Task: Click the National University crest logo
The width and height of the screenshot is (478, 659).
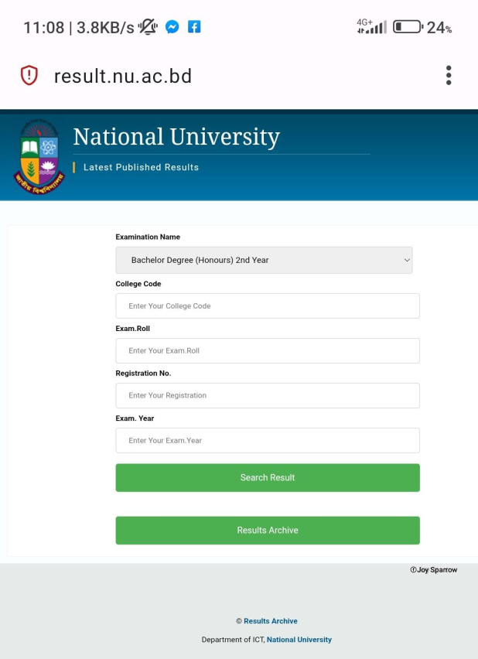Action: pyautogui.click(x=39, y=156)
